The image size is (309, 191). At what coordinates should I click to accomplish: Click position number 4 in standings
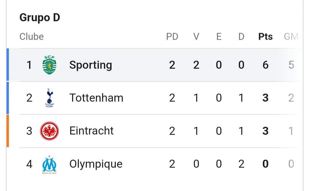(x=29, y=164)
